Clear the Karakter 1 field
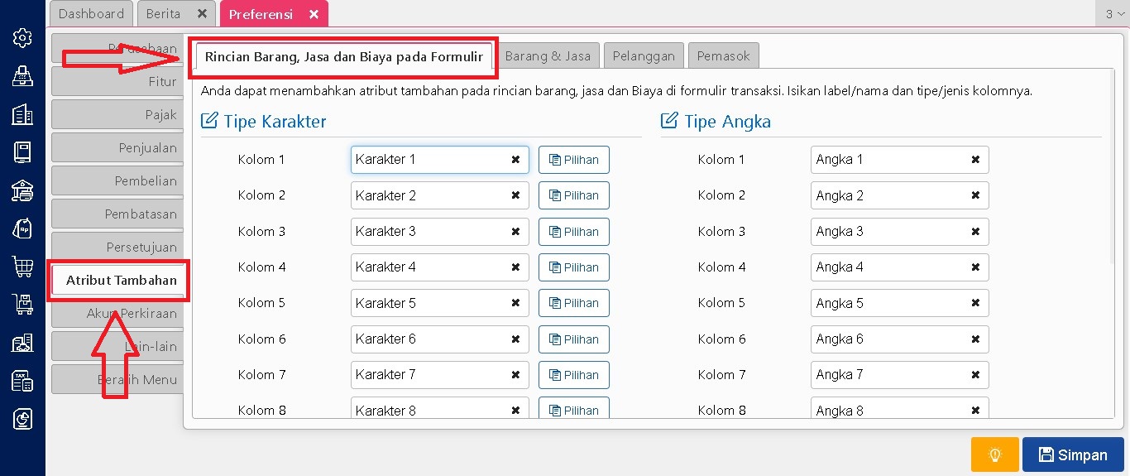 (515, 160)
